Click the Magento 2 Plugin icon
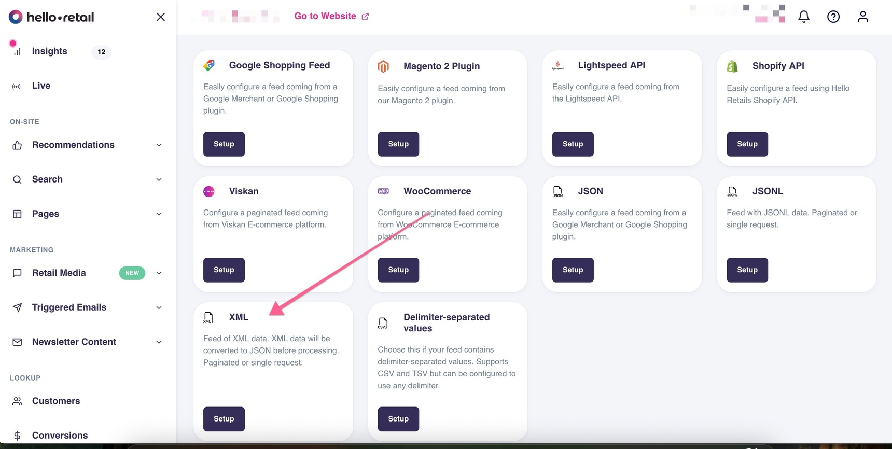 pos(383,66)
